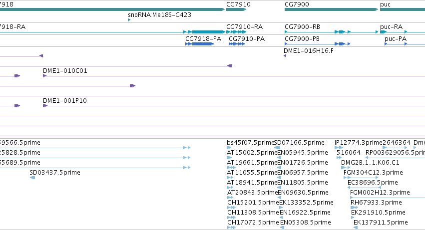Click the bs45f07.5prime EST label
Image resolution: width=425 pixels, height=230 pixels.
coord(250,143)
